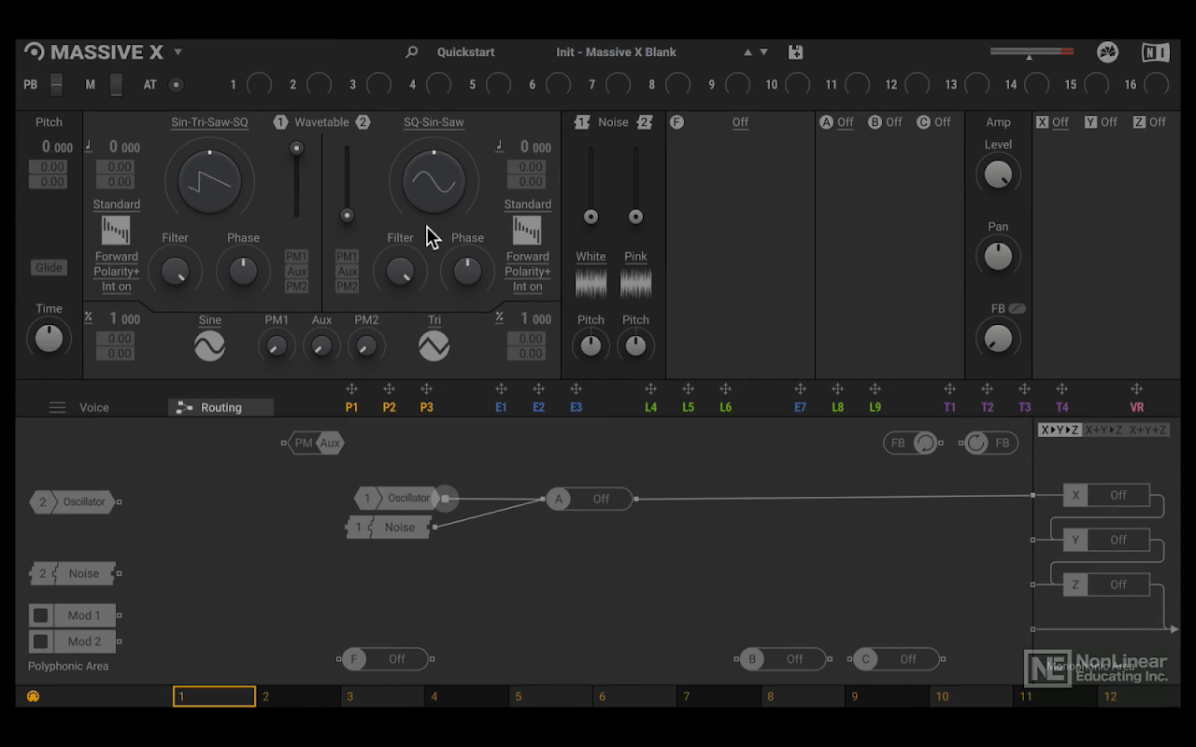Click the move handle above L4

click(x=650, y=389)
